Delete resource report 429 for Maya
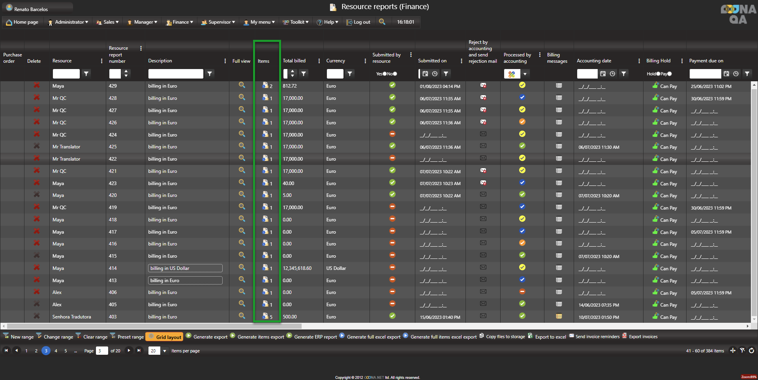The image size is (758, 380). [37, 85]
